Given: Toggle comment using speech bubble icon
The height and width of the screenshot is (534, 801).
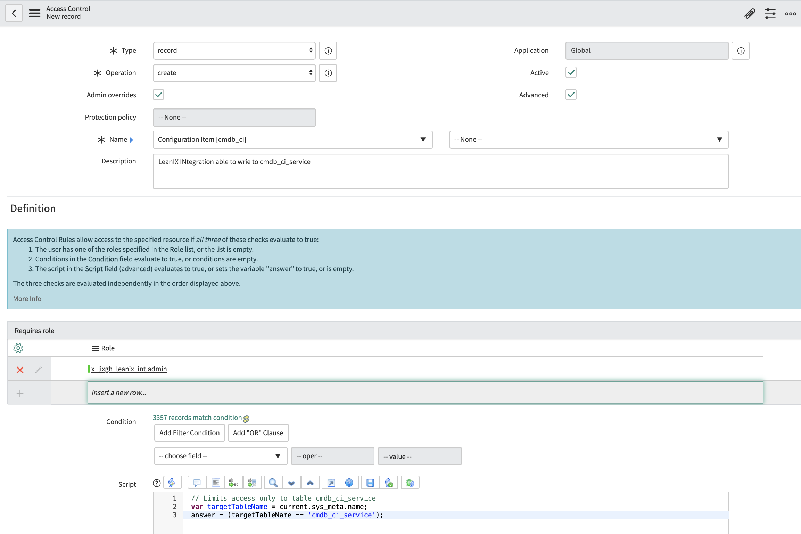Looking at the screenshot, I should click(197, 483).
